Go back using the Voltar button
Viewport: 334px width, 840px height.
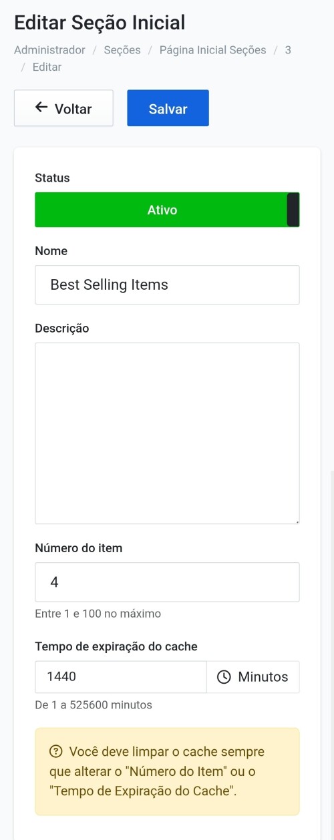[x=63, y=108]
